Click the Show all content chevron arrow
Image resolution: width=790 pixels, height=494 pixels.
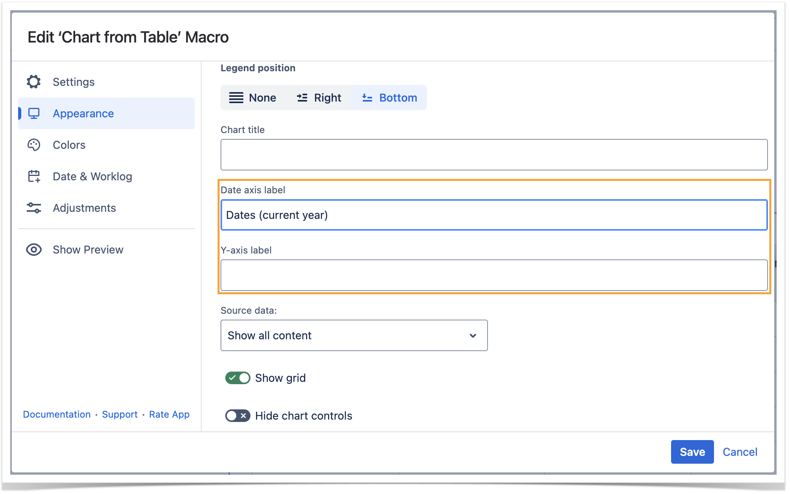pos(473,335)
